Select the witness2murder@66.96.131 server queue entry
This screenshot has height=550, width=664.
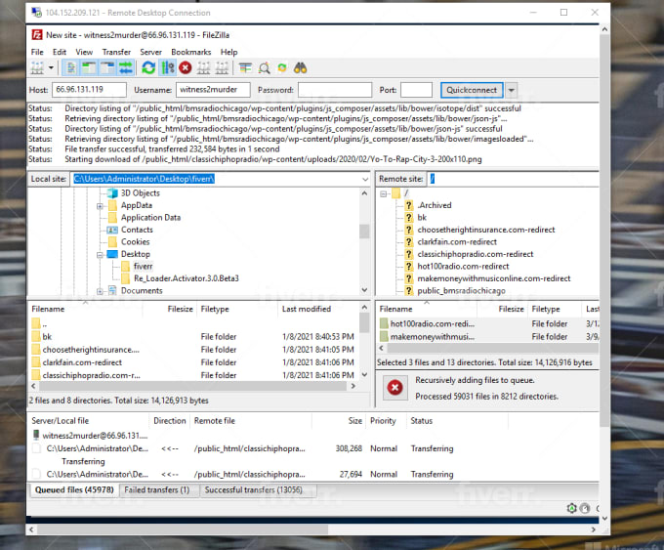[95, 436]
